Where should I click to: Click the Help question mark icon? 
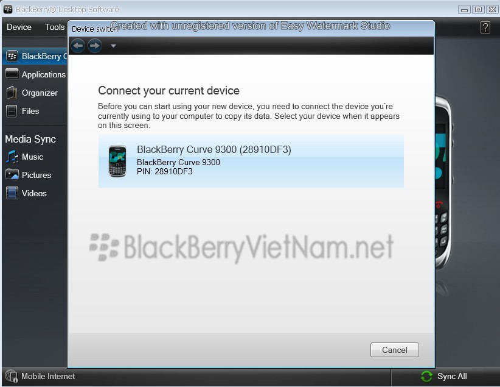(485, 28)
